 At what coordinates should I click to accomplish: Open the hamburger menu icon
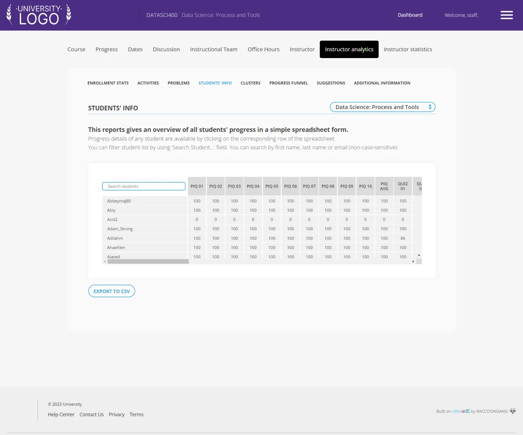coord(506,15)
